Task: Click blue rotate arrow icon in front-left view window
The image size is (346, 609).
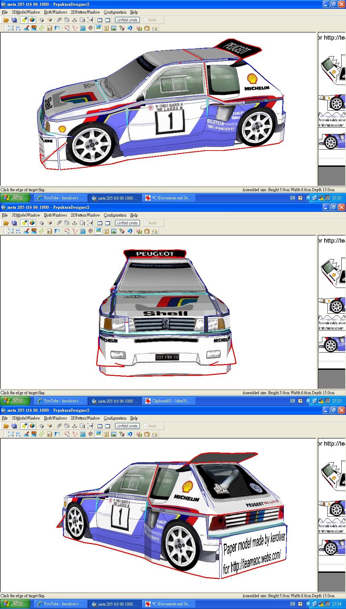Action: (130, 28)
